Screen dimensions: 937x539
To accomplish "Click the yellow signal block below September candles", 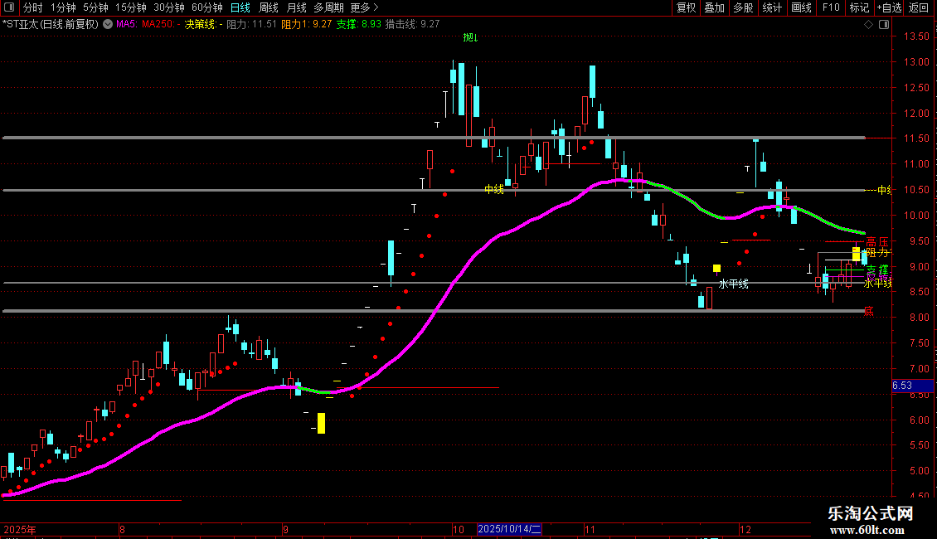I will pyautogui.click(x=322, y=423).
